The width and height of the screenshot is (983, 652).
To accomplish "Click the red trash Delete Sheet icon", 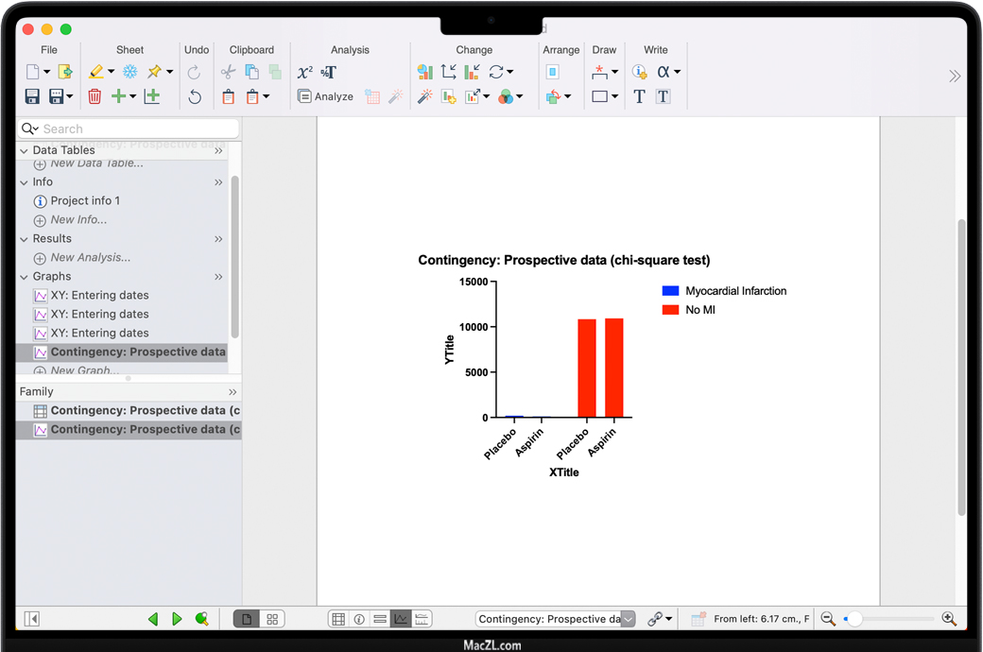I will click(x=95, y=96).
